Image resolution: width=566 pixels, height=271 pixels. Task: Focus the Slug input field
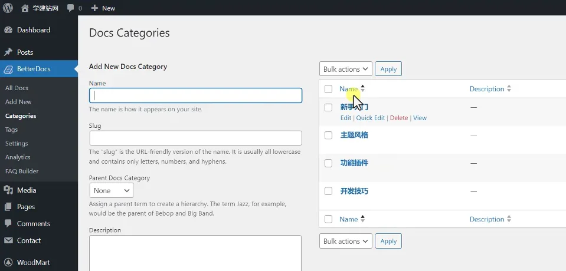pos(195,138)
